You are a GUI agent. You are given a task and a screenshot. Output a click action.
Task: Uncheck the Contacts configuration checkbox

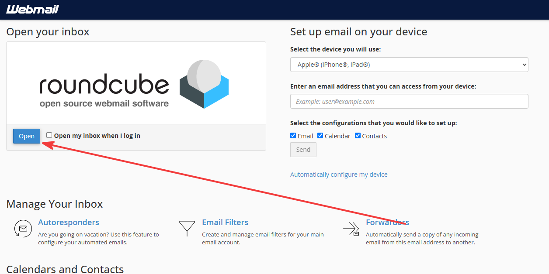[x=358, y=136]
